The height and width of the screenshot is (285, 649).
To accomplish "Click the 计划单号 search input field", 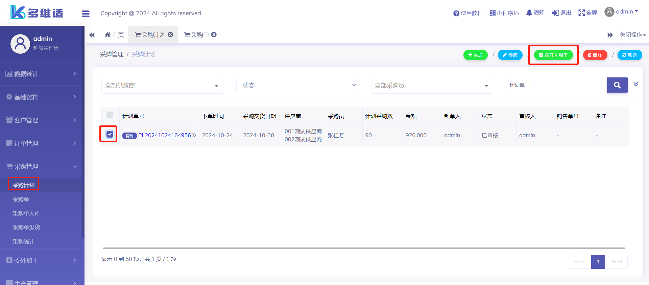I will [x=556, y=85].
